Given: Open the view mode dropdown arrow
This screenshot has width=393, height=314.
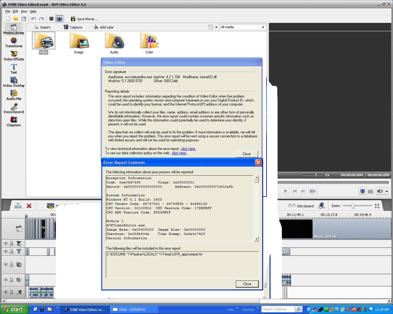Looking at the screenshot, I should [x=216, y=27].
